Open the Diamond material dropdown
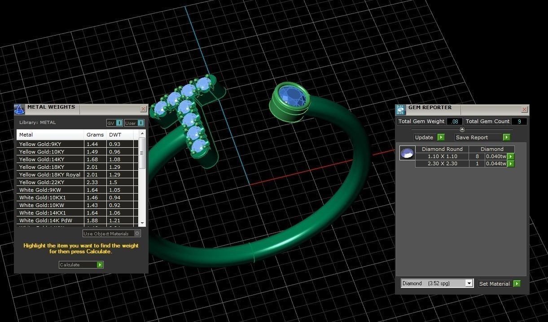The image size is (548, 322). [469, 283]
